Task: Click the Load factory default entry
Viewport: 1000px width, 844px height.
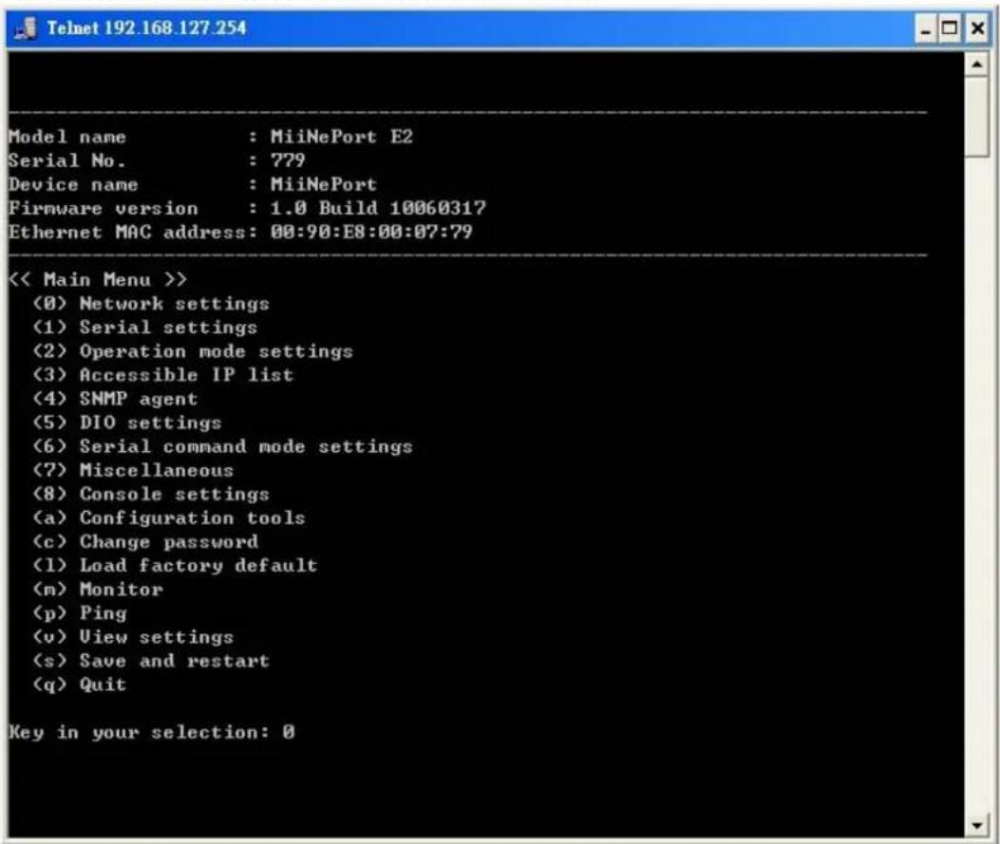Action: coord(176,566)
